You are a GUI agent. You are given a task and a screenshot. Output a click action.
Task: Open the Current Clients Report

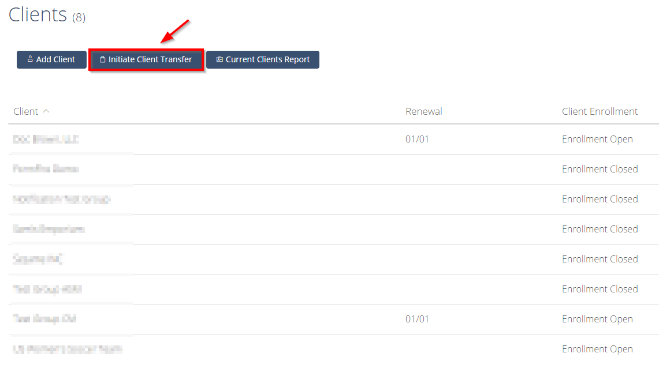[x=263, y=59]
